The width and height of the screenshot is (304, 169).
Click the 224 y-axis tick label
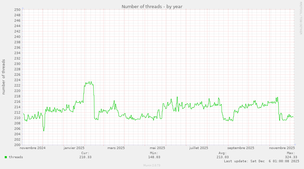click(x=17, y=80)
